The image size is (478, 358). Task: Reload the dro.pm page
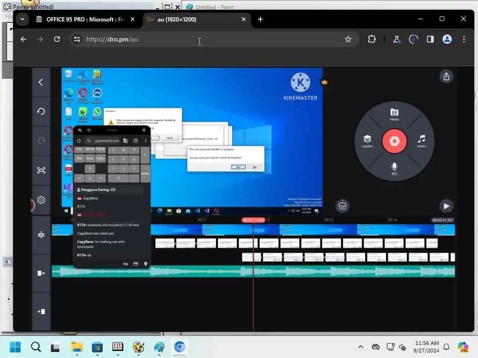point(56,39)
